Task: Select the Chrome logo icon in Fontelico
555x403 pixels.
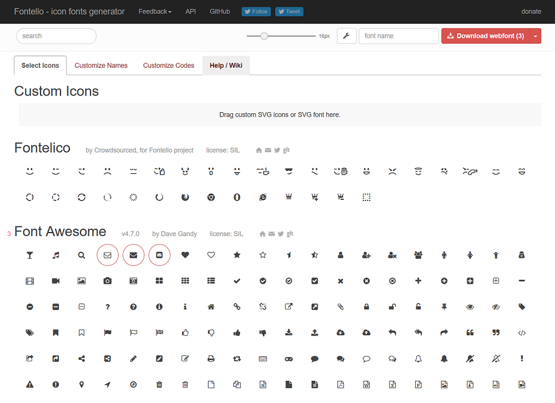Action: coord(211,197)
